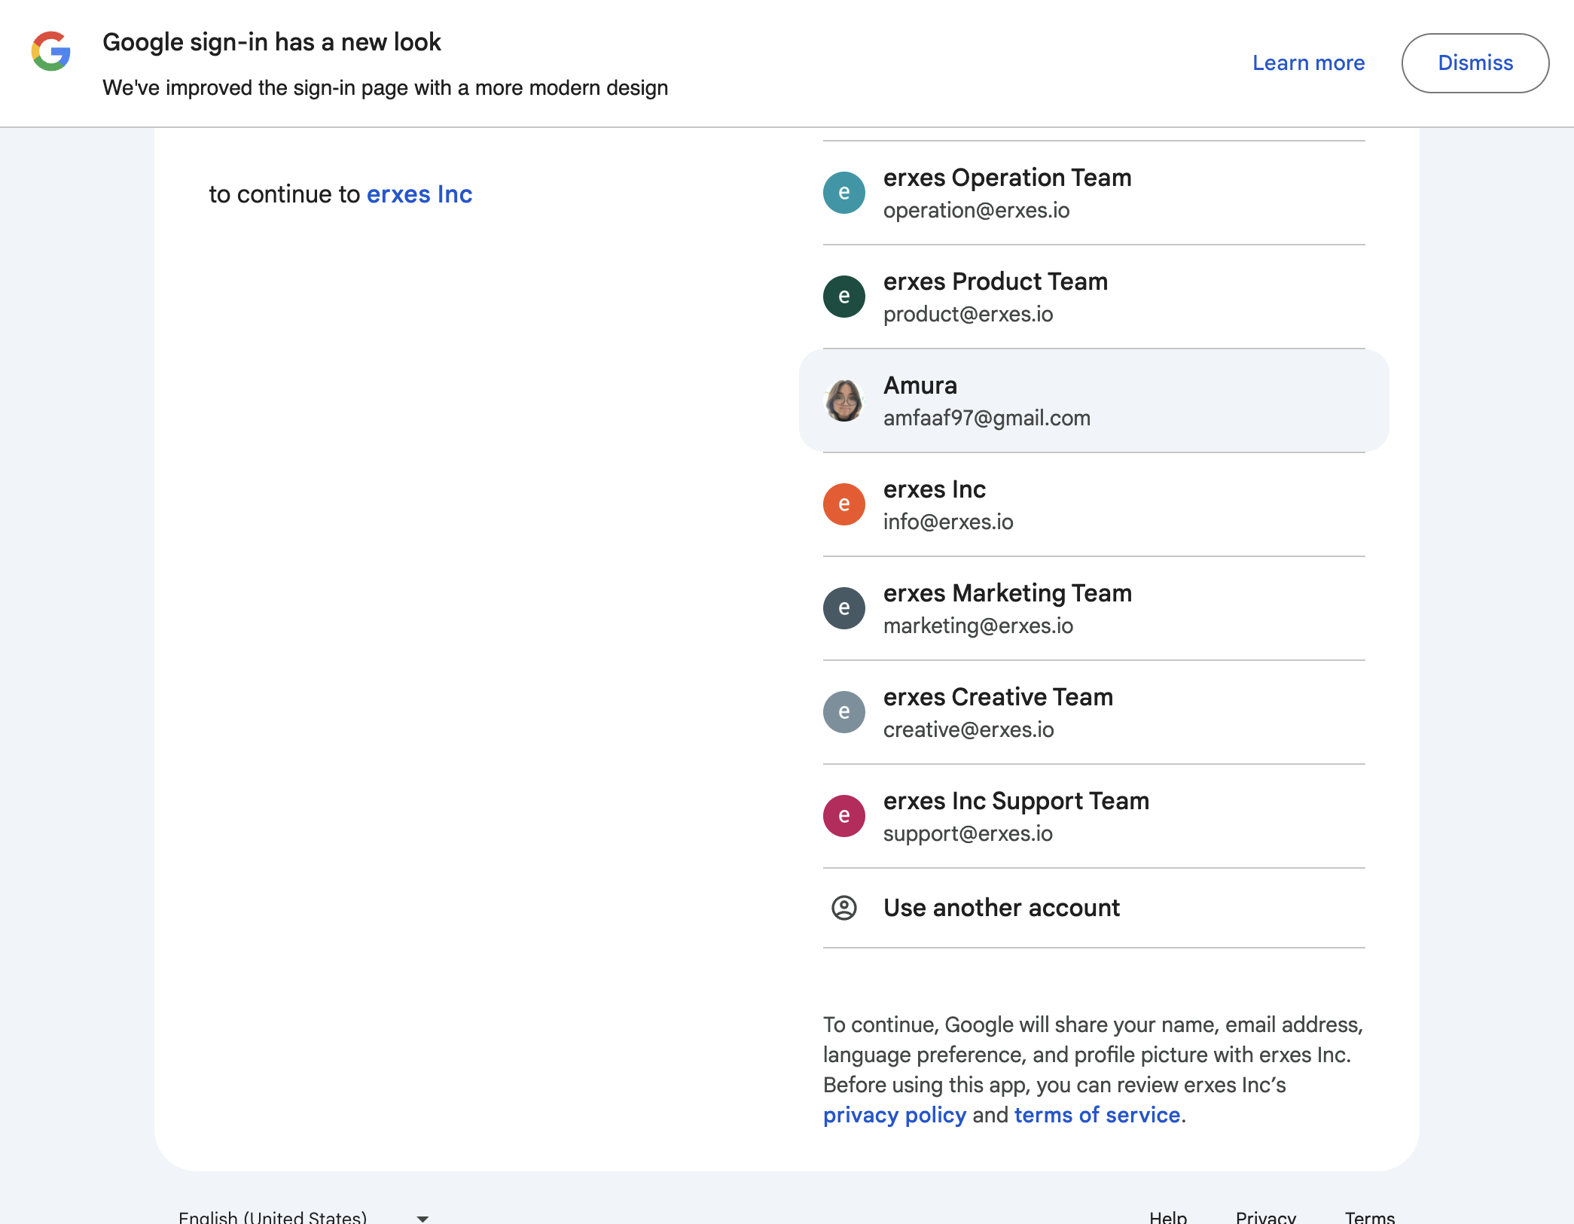Click the operation@erxes.io email address
Screen dimensions: 1574x1224
pyautogui.click(x=976, y=210)
